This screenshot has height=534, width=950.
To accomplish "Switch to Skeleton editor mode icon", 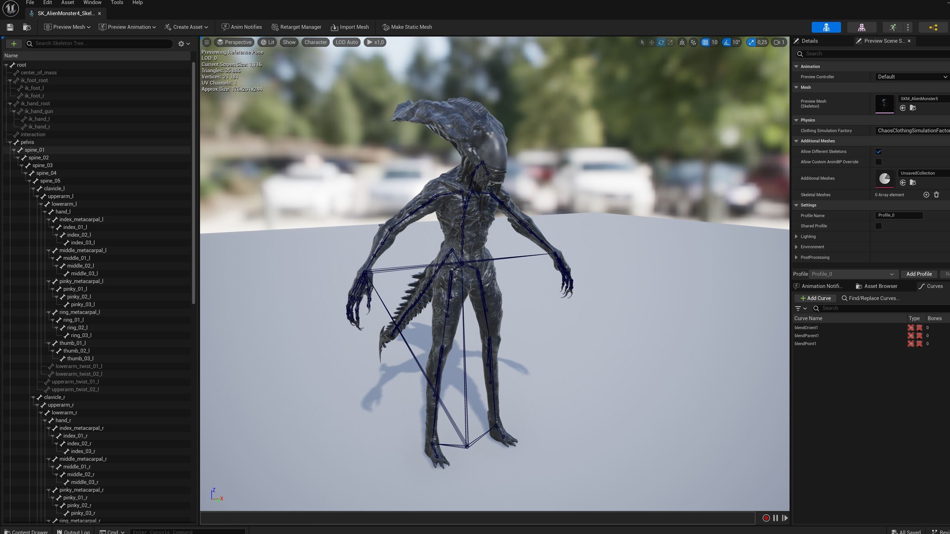I will 826,27.
